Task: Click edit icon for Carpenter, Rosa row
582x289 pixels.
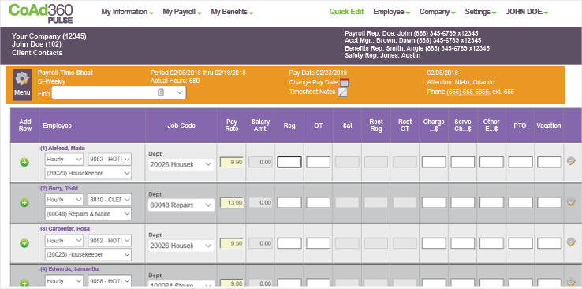Action: click(x=571, y=242)
